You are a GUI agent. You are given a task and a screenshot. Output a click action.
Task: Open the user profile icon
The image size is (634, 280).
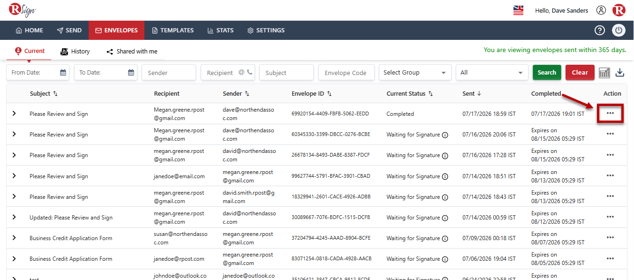(x=601, y=10)
